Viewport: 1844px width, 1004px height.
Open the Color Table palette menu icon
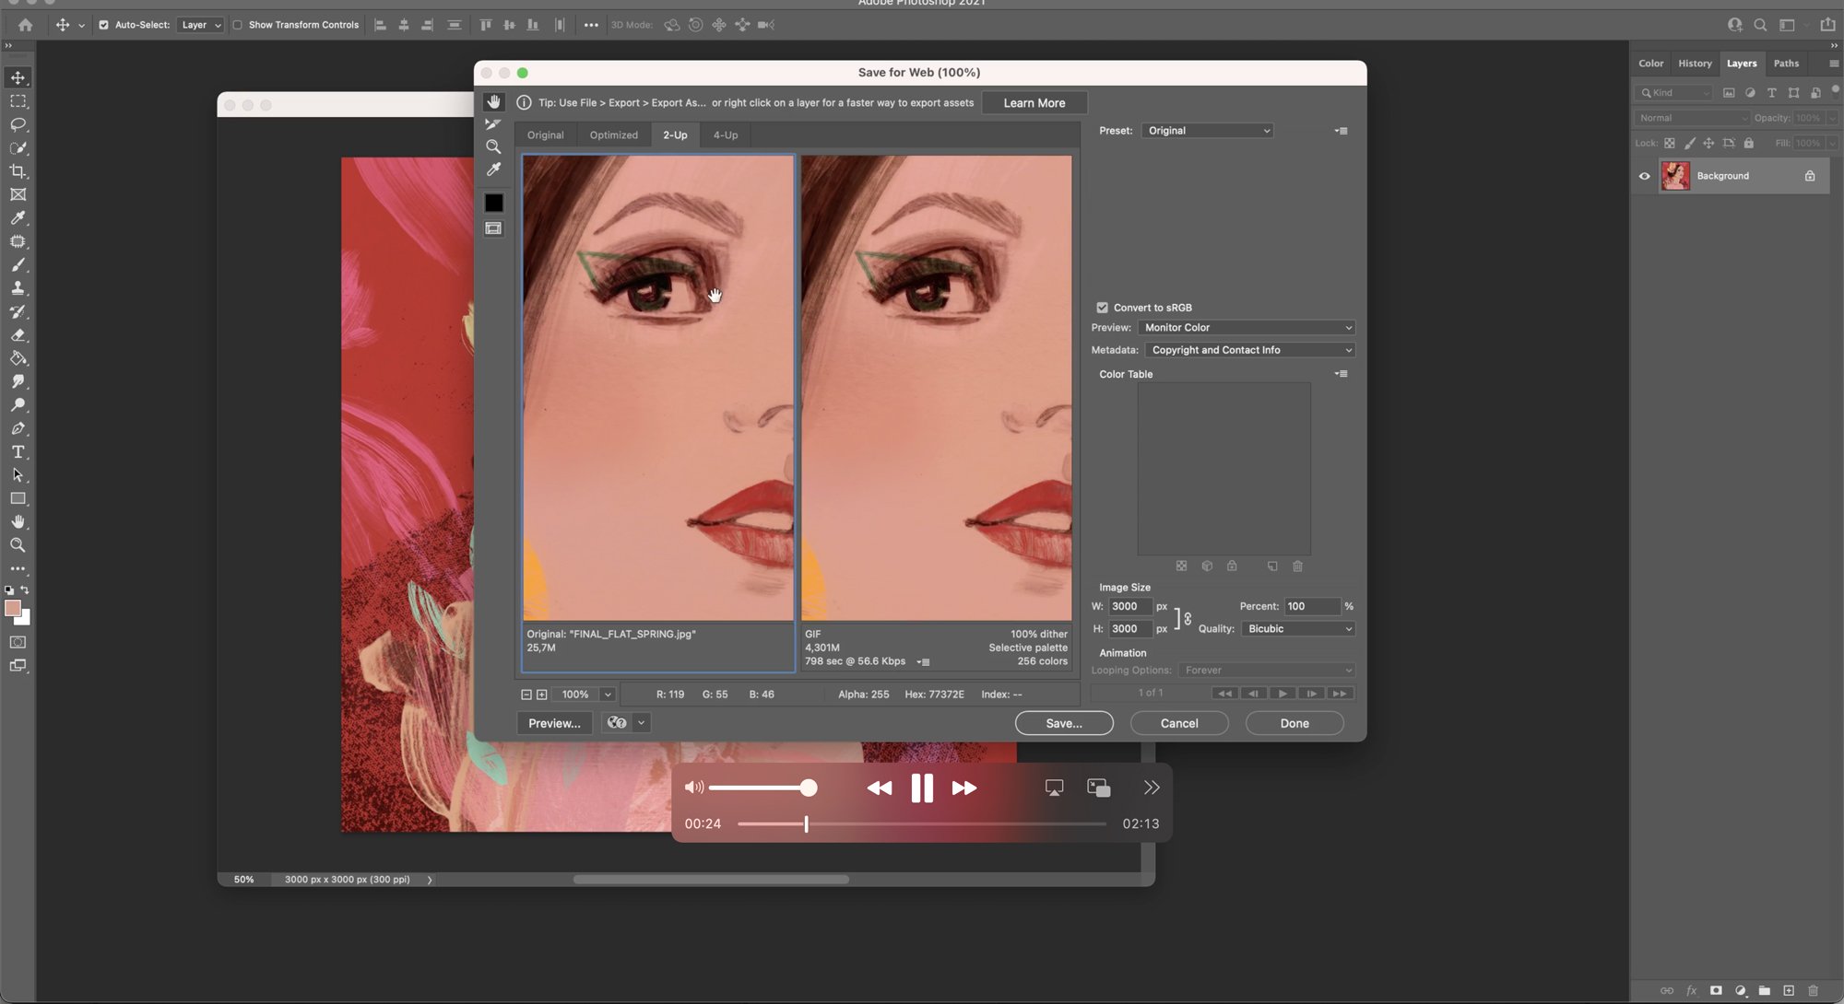[x=1342, y=374]
